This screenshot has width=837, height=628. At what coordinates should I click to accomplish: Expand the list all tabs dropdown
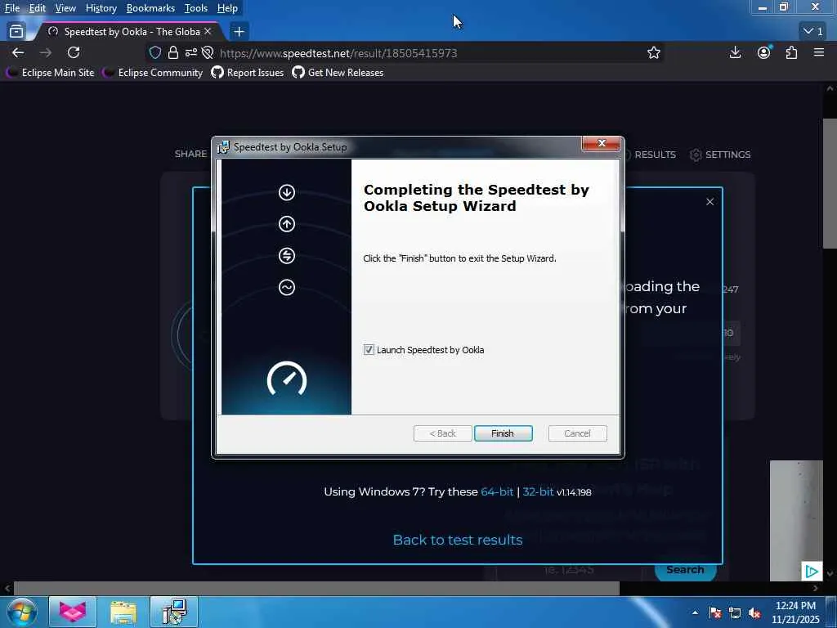coord(813,32)
